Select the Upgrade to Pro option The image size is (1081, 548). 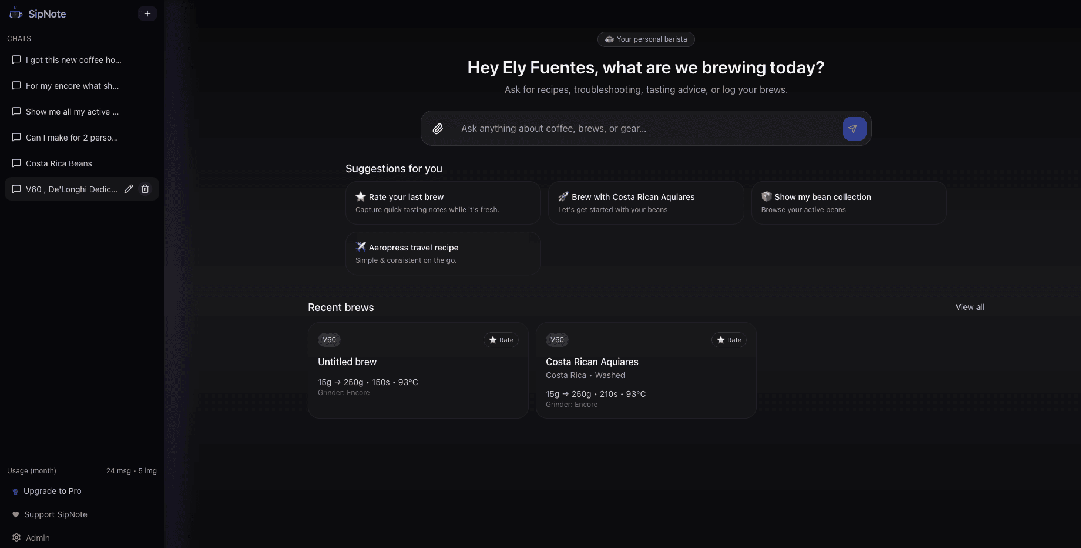coord(52,491)
